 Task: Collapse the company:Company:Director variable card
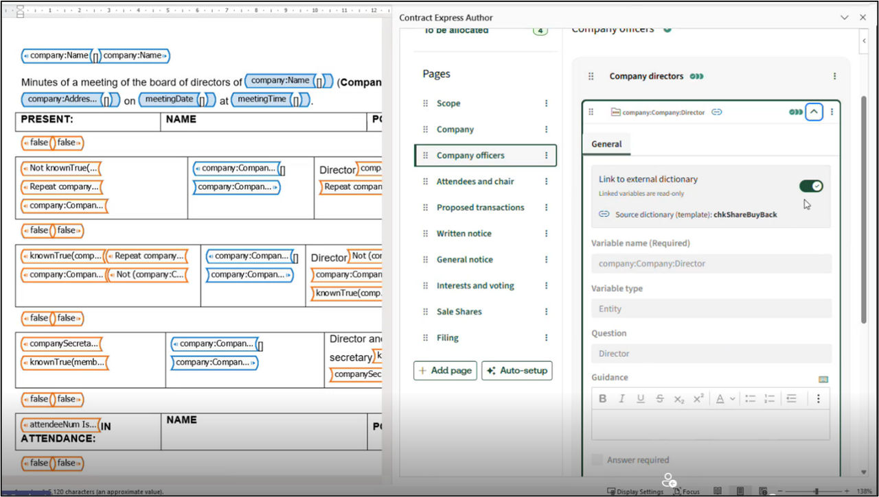[x=814, y=112]
